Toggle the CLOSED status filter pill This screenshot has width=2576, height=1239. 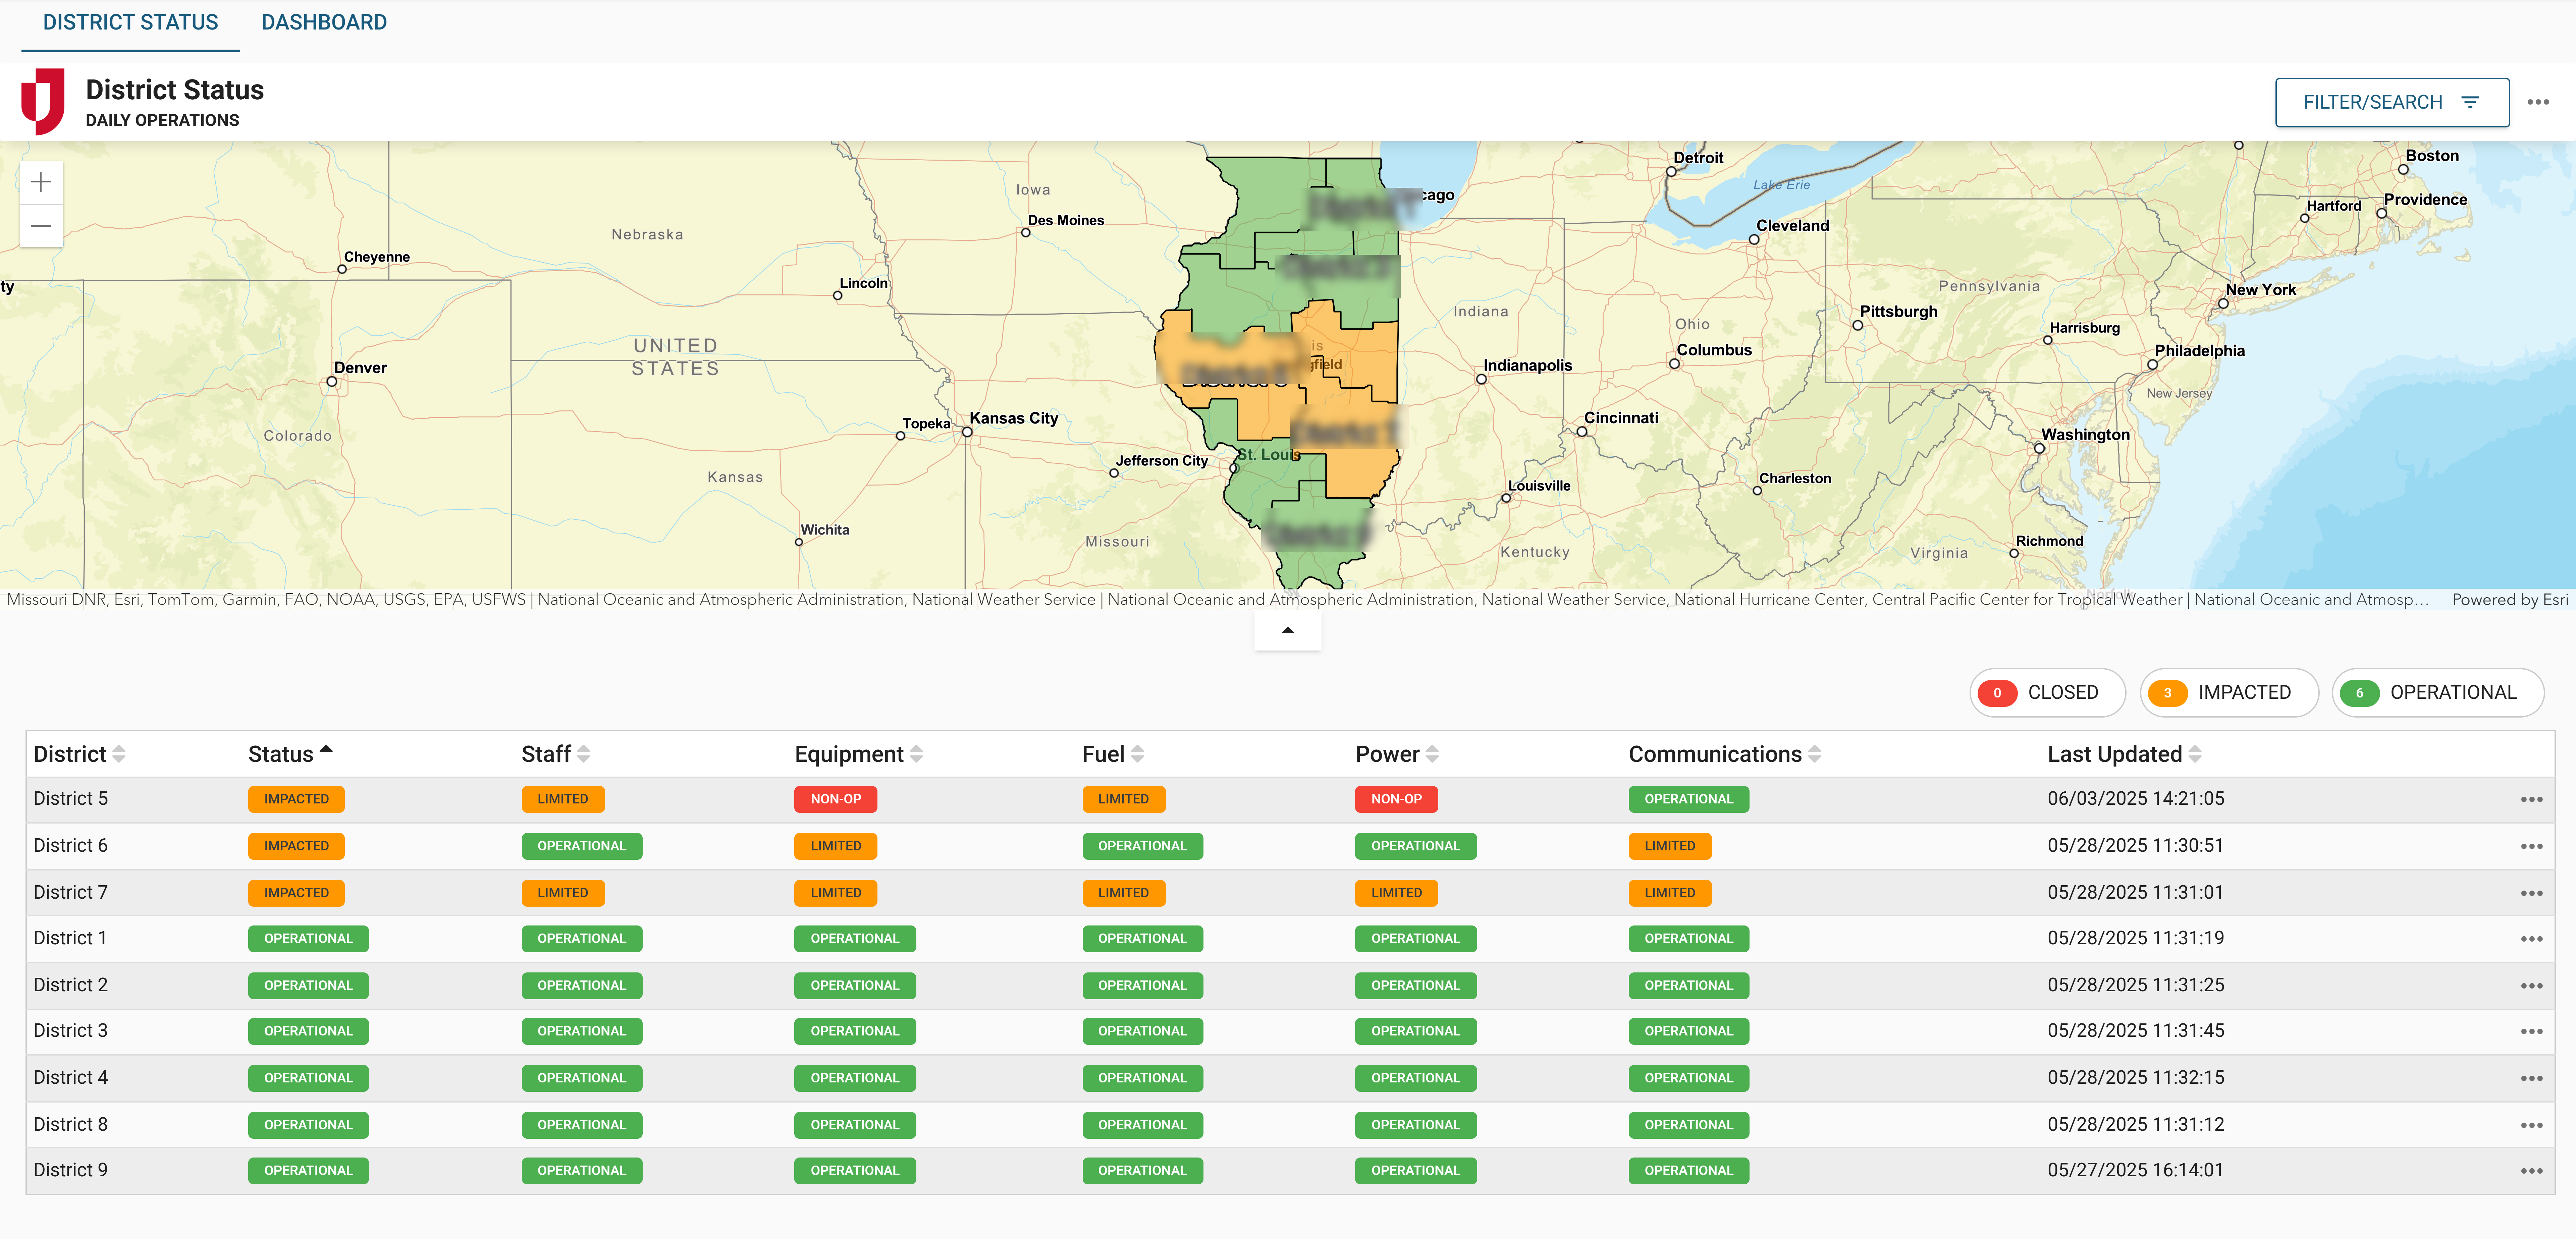click(x=2047, y=692)
